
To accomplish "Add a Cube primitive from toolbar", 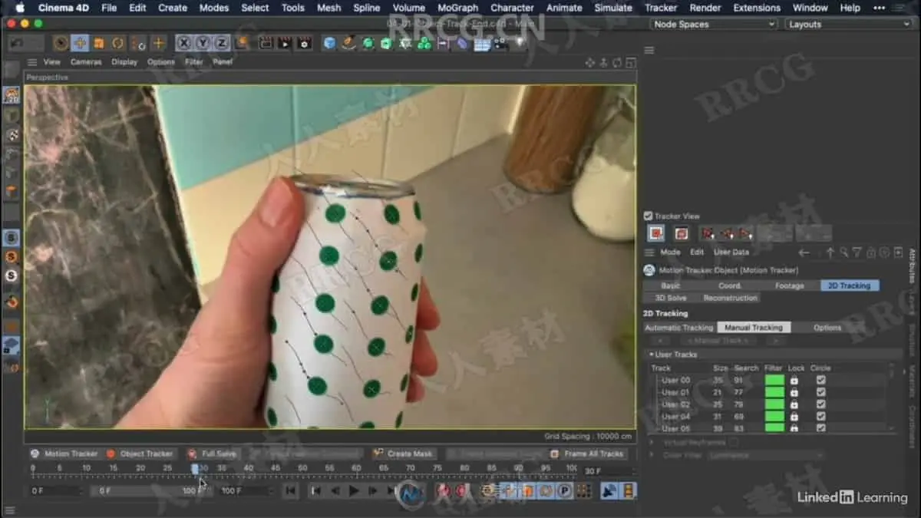I will pos(329,44).
